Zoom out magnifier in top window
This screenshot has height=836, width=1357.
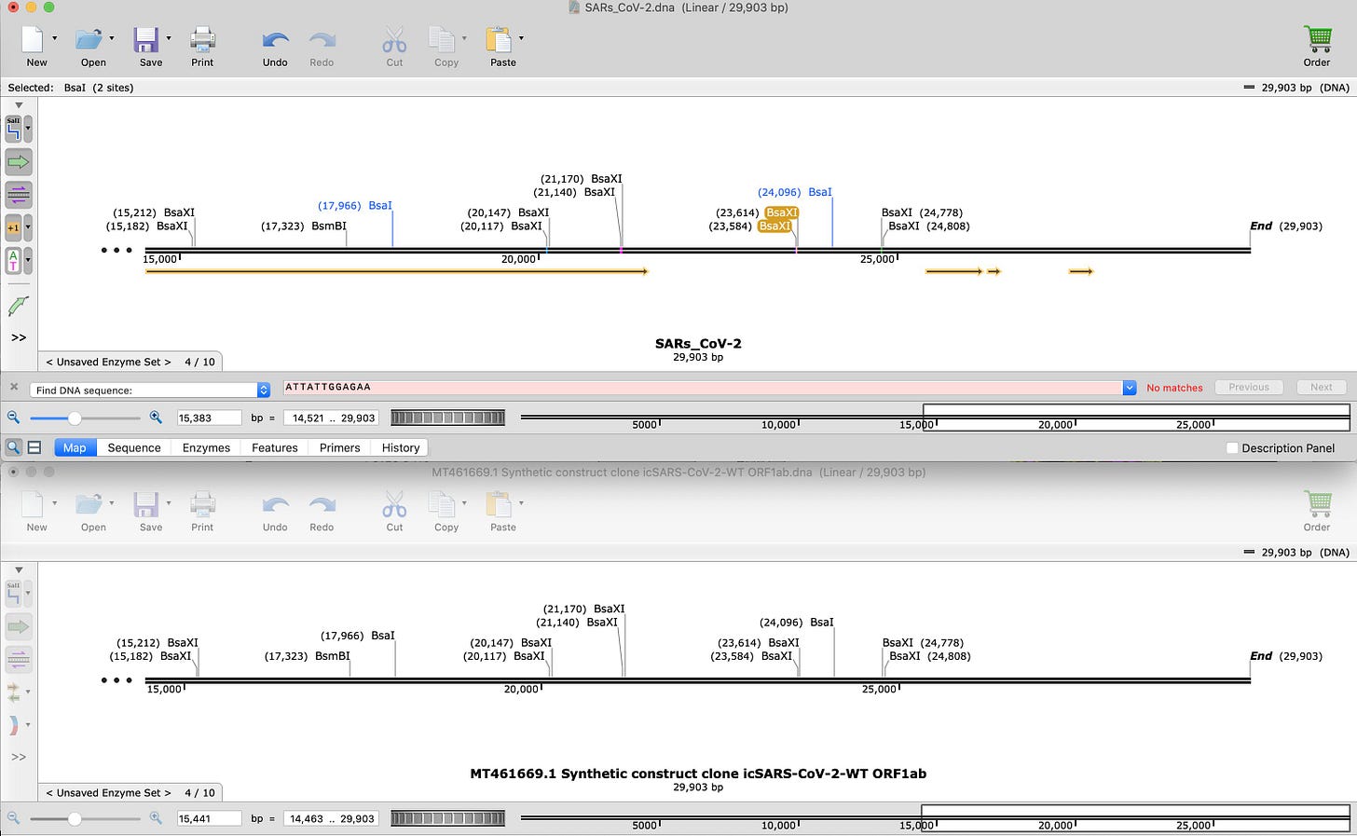click(x=13, y=418)
